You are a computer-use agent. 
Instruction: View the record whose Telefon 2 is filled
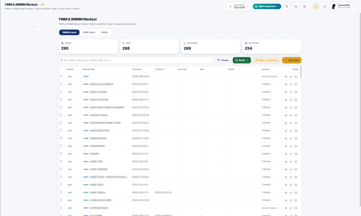tap(286, 193)
